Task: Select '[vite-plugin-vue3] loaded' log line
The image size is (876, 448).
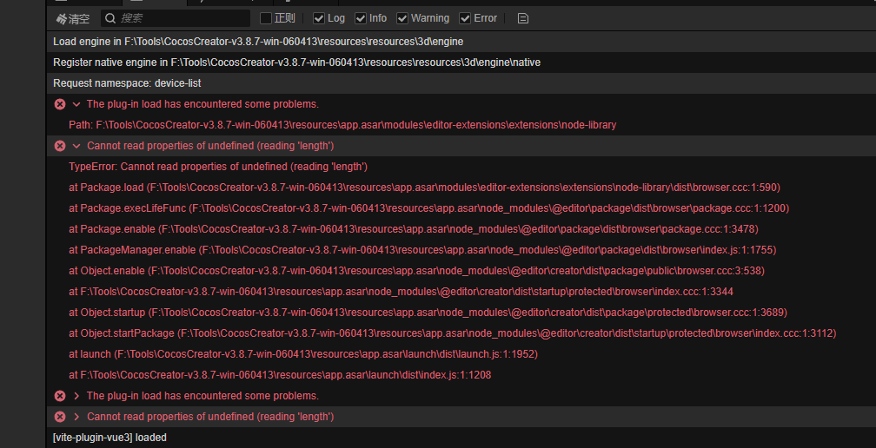Action: 461,438
